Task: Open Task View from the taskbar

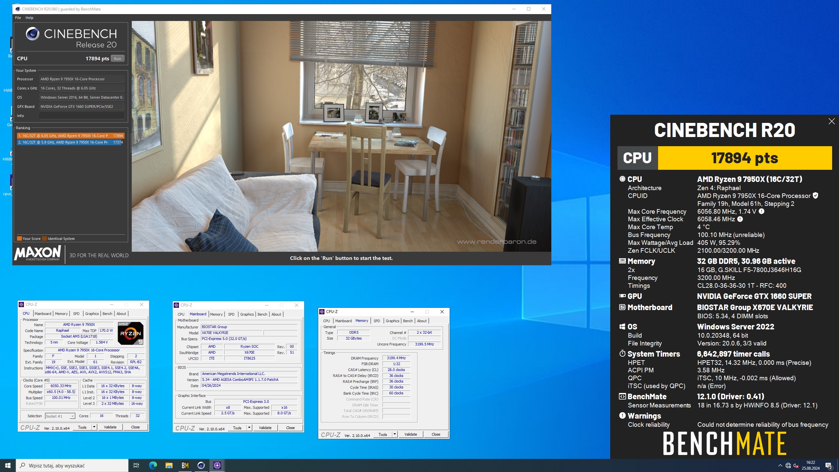Action: [x=136, y=465]
